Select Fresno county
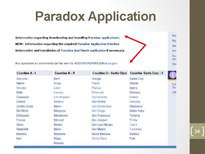Viewport: 205px width, 154px height. point(21,120)
